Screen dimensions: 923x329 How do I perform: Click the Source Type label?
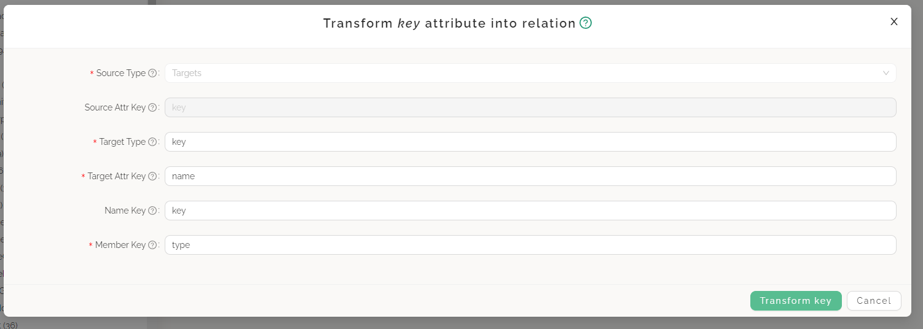point(121,73)
